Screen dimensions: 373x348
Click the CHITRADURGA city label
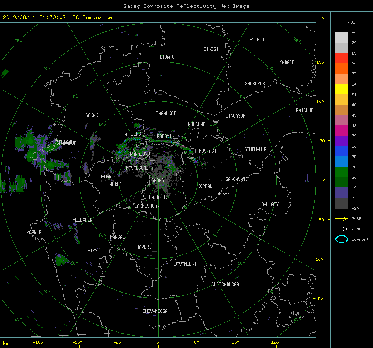[225, 284]
